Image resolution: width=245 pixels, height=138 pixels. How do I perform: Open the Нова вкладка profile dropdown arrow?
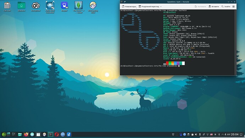click(x=136, y=7)
